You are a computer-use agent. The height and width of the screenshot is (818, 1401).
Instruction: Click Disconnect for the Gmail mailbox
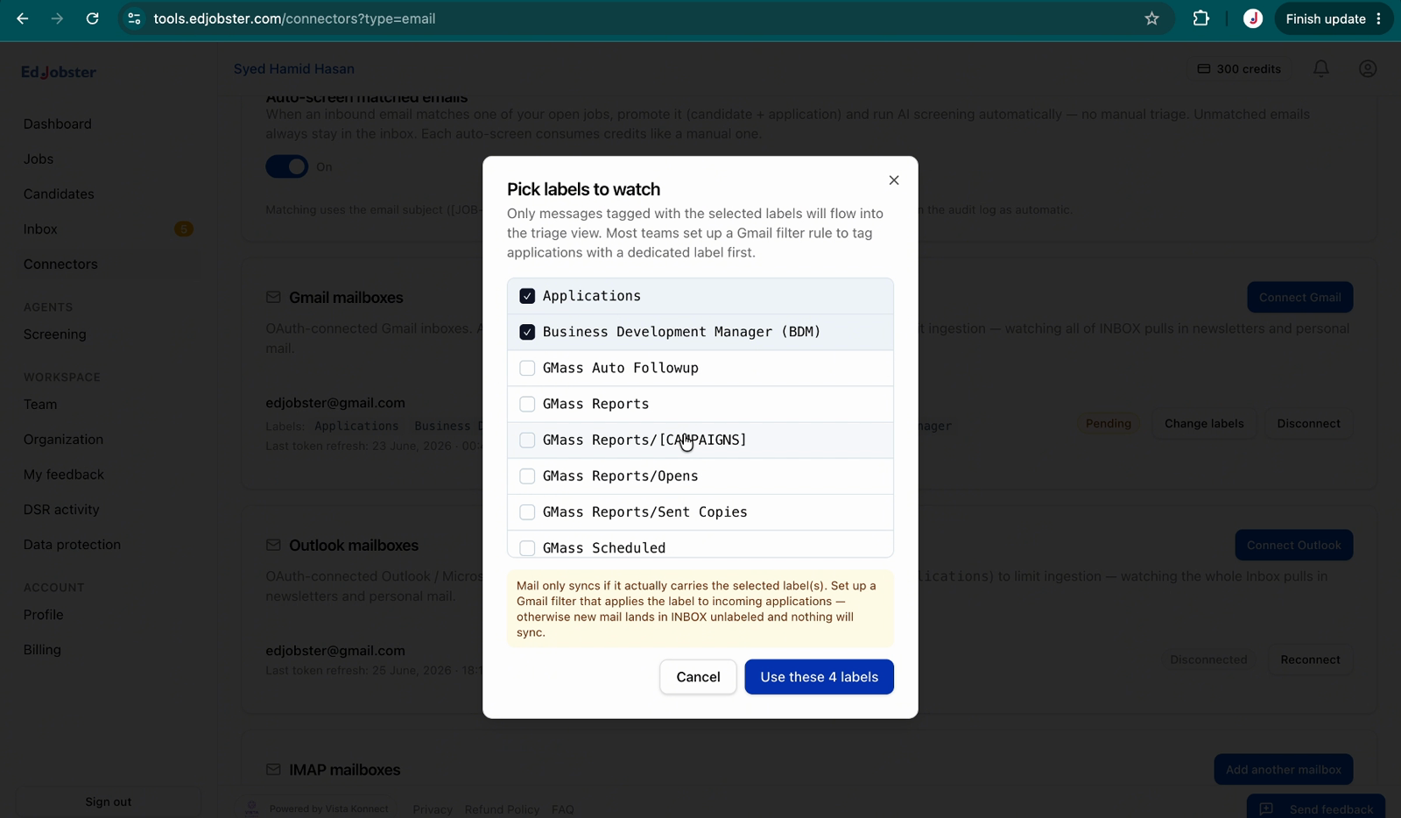pyautogui.click(x=1308, y=423)
